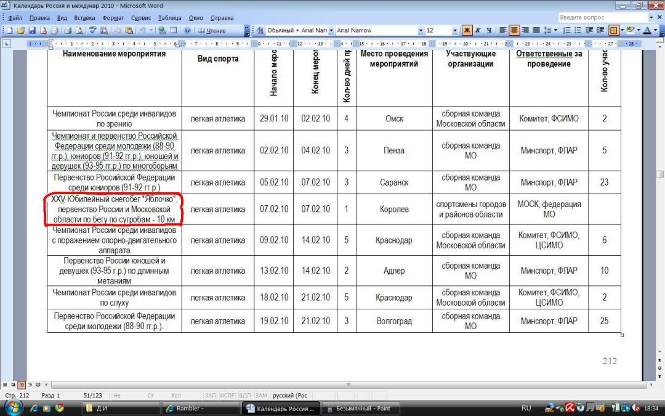Click the 'Введите вопрос' help search box
665x416 pixels.
coord(601,18)
